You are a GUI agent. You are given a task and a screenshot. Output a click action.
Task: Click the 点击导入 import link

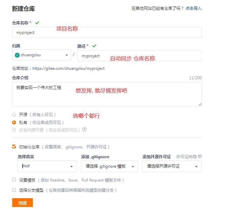(193, 8)
